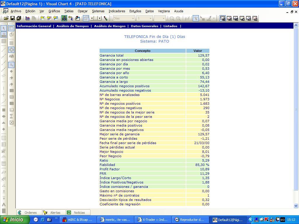Click the 'Fiabilidad' value 85,30 %
The width and height of the screenshot is (299, 224).
pyautogui.click(x=202, y=165)
